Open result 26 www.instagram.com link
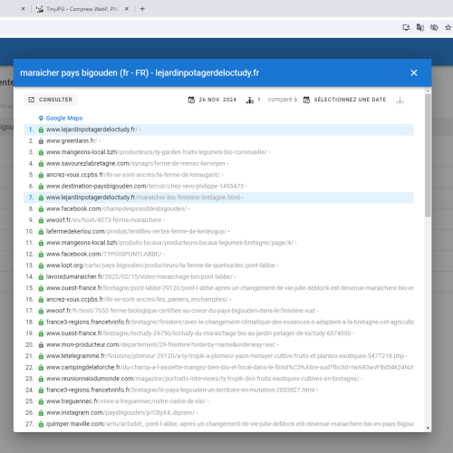453x453 pixels. 120,412
